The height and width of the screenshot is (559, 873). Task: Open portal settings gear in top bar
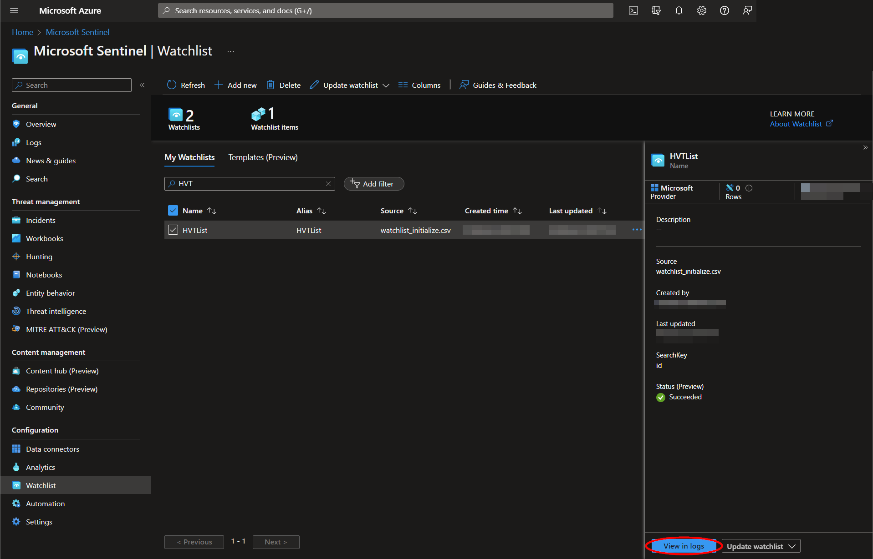701,10
